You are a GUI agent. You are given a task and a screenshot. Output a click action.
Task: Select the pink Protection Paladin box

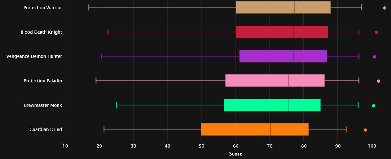(x=275, y=81)
